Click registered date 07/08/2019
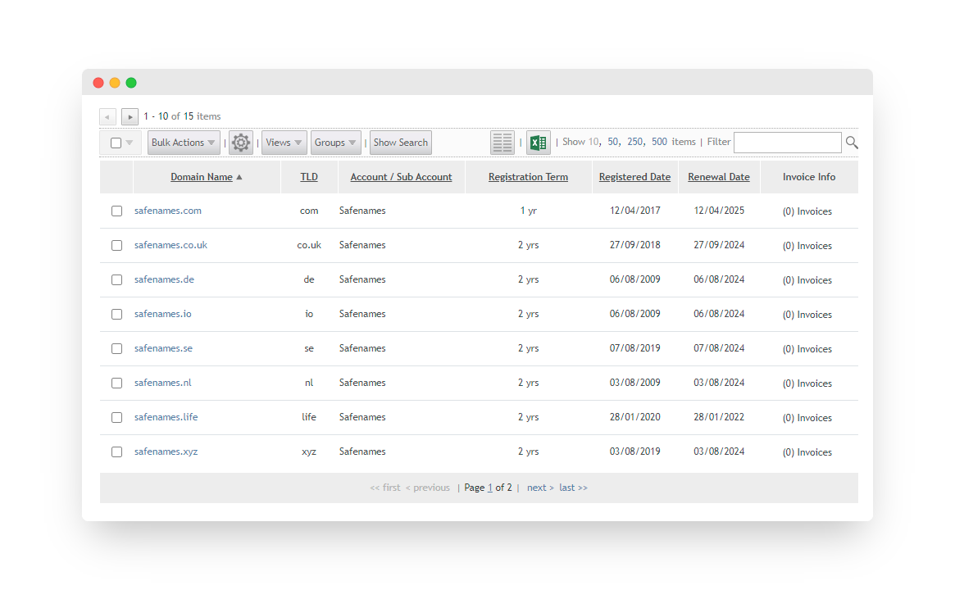 tap(634, 348)
